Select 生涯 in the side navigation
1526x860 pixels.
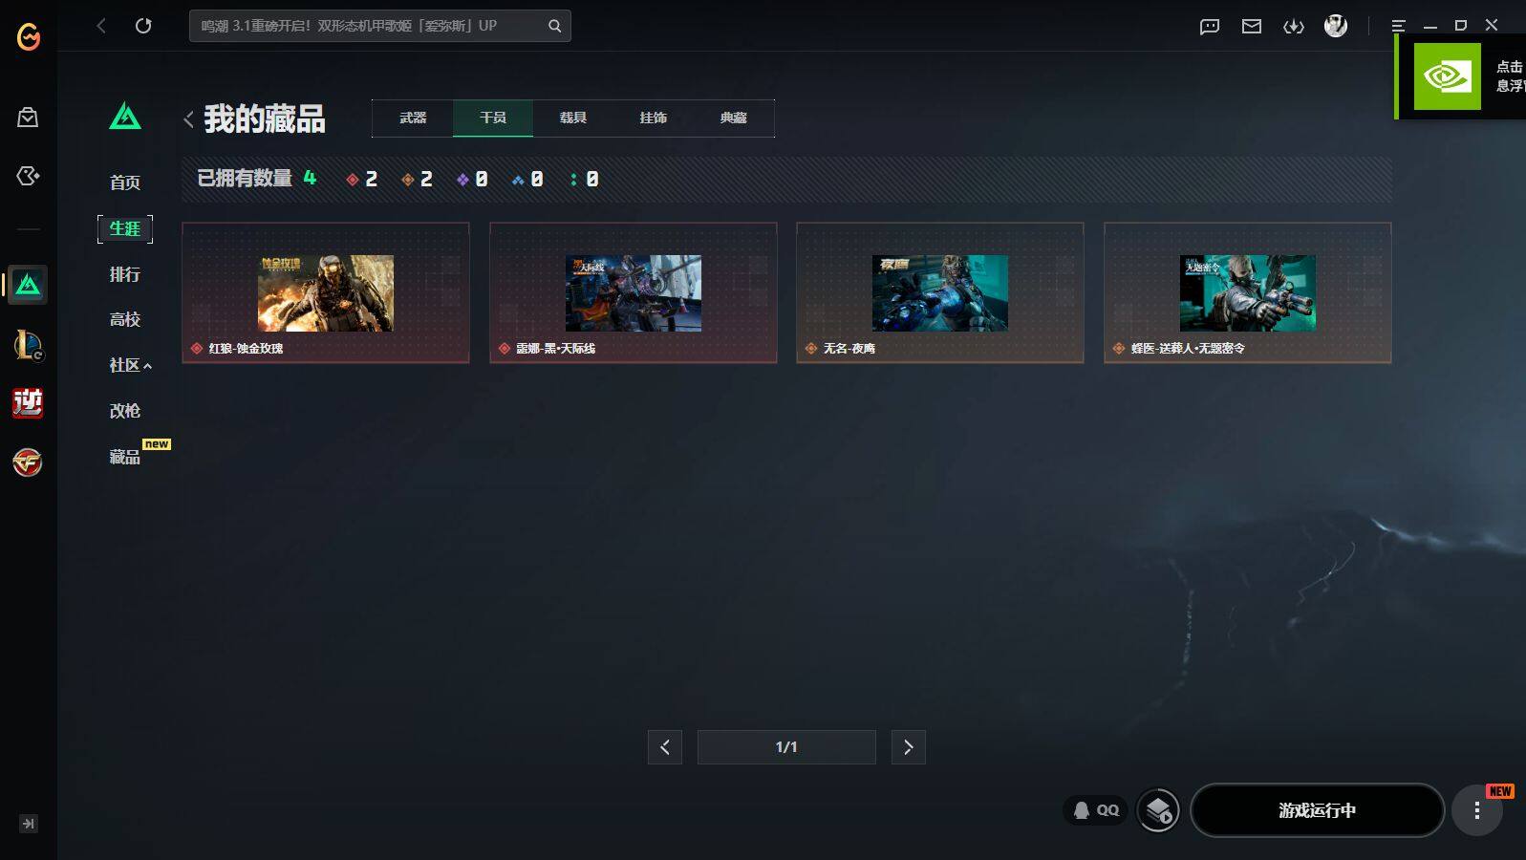coord(125,228)
